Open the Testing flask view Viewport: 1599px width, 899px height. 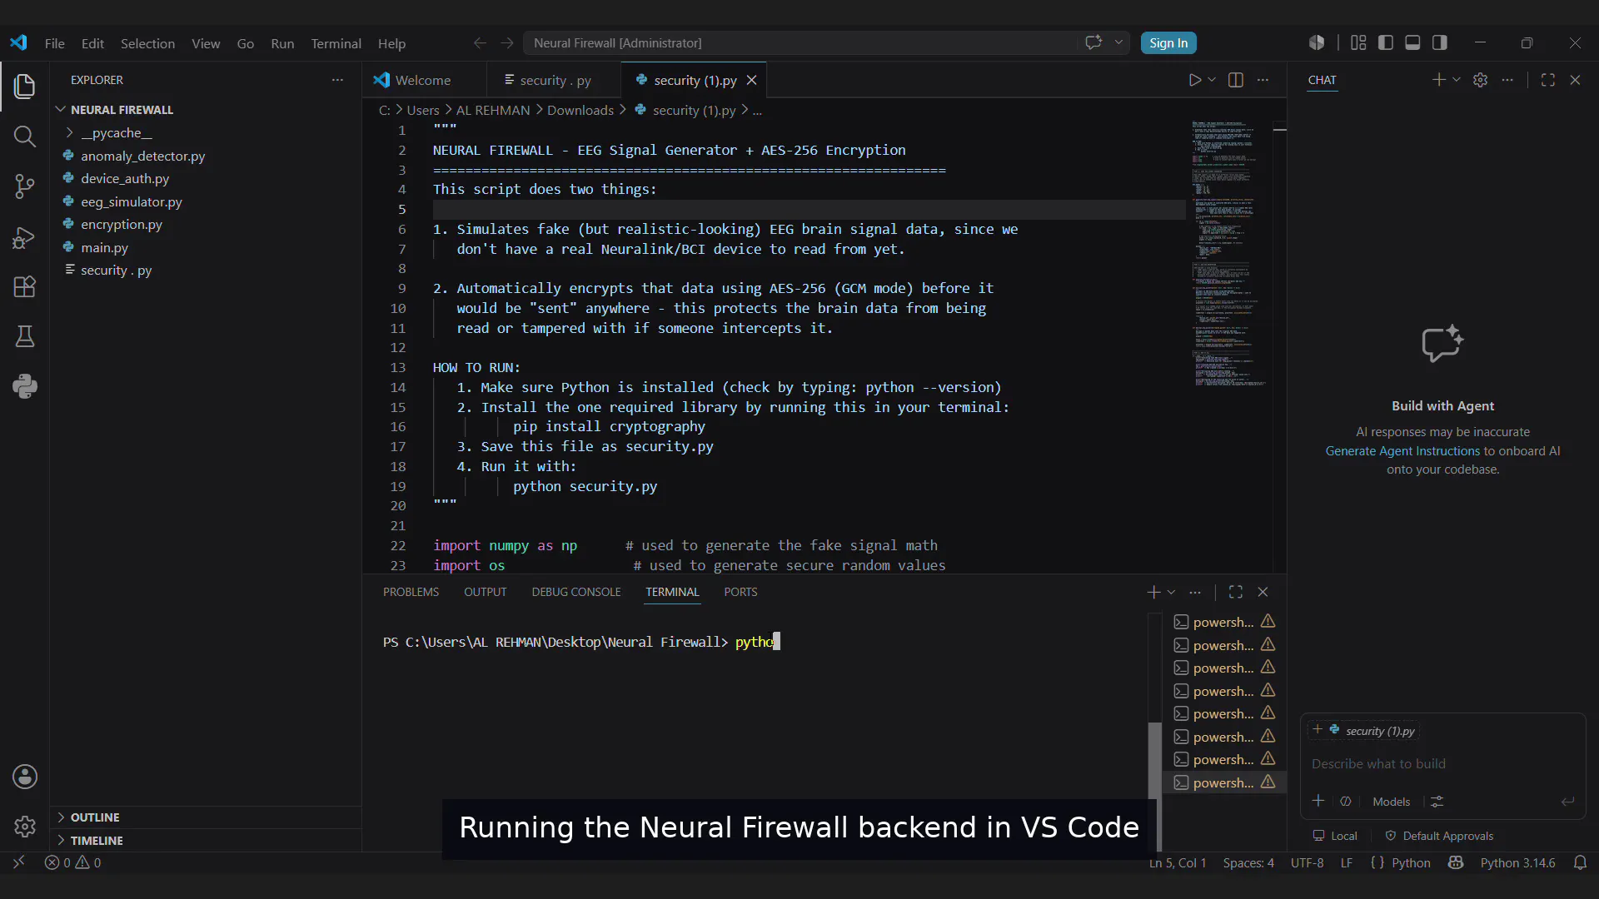tap(25, 336)
